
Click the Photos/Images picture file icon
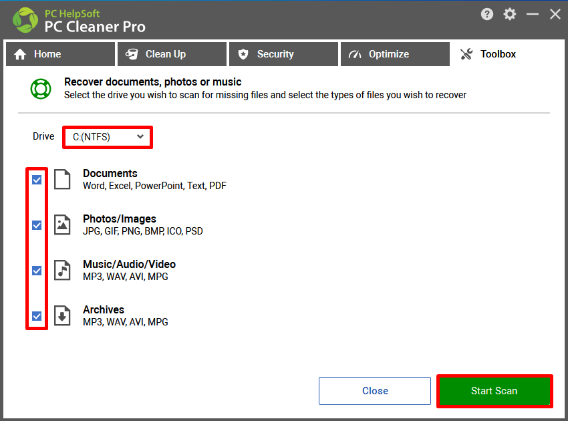coord(62,225)
